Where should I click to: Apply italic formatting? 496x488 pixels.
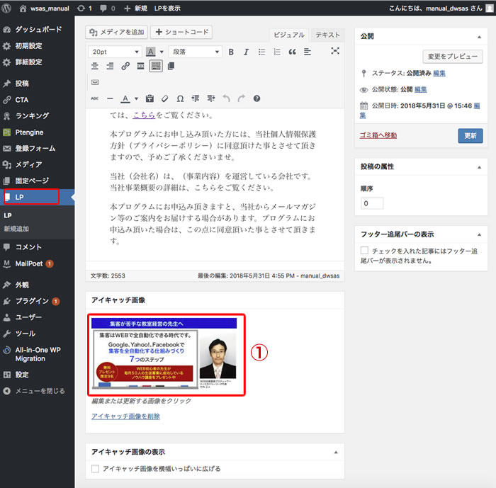click(246, 52)
